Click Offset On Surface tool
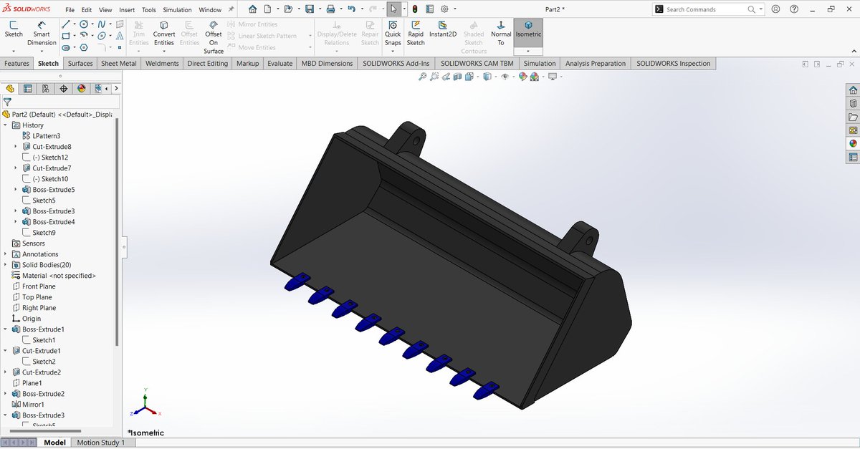The height and width of the screenshot is (449, 860). click(x=214, y=37)
